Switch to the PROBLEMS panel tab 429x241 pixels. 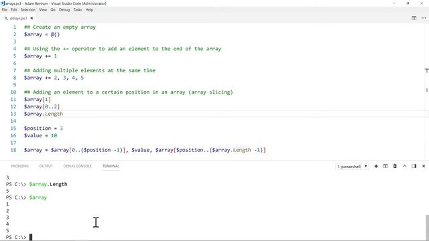[19, 166]
